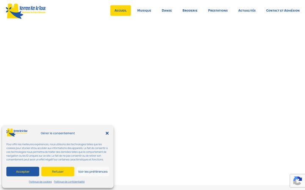
Task: Go to the Musique page
Action: point(144,11)
